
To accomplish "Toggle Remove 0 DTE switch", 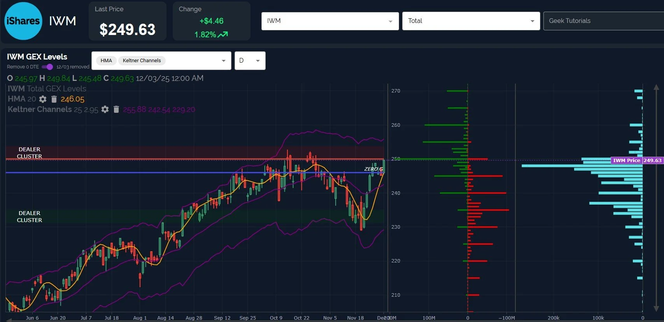I will point(47,67).
